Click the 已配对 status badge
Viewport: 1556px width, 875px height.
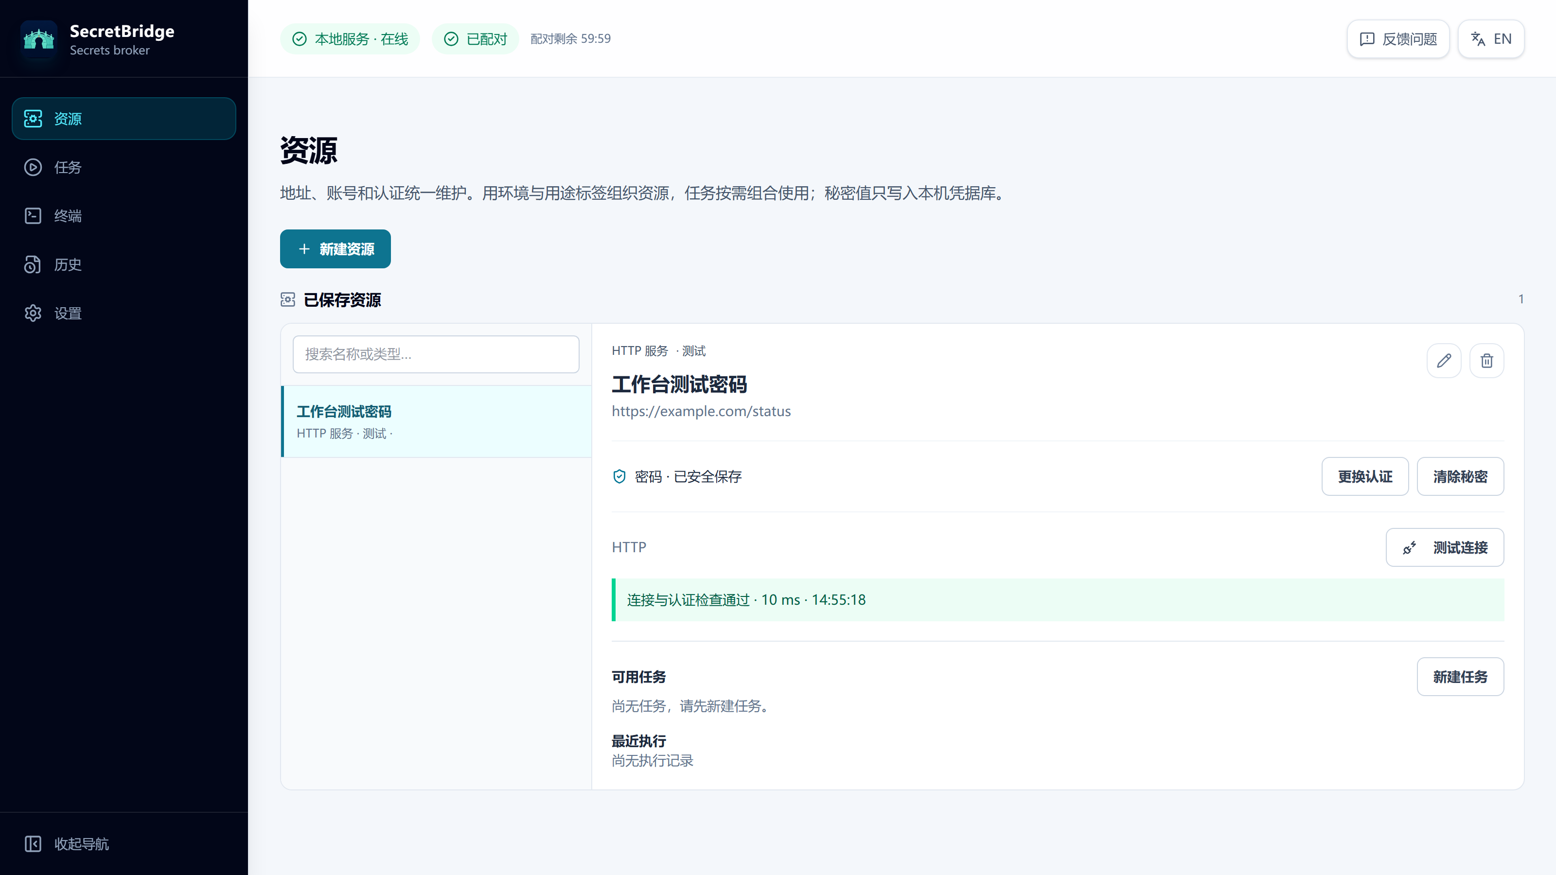(476, 39)
